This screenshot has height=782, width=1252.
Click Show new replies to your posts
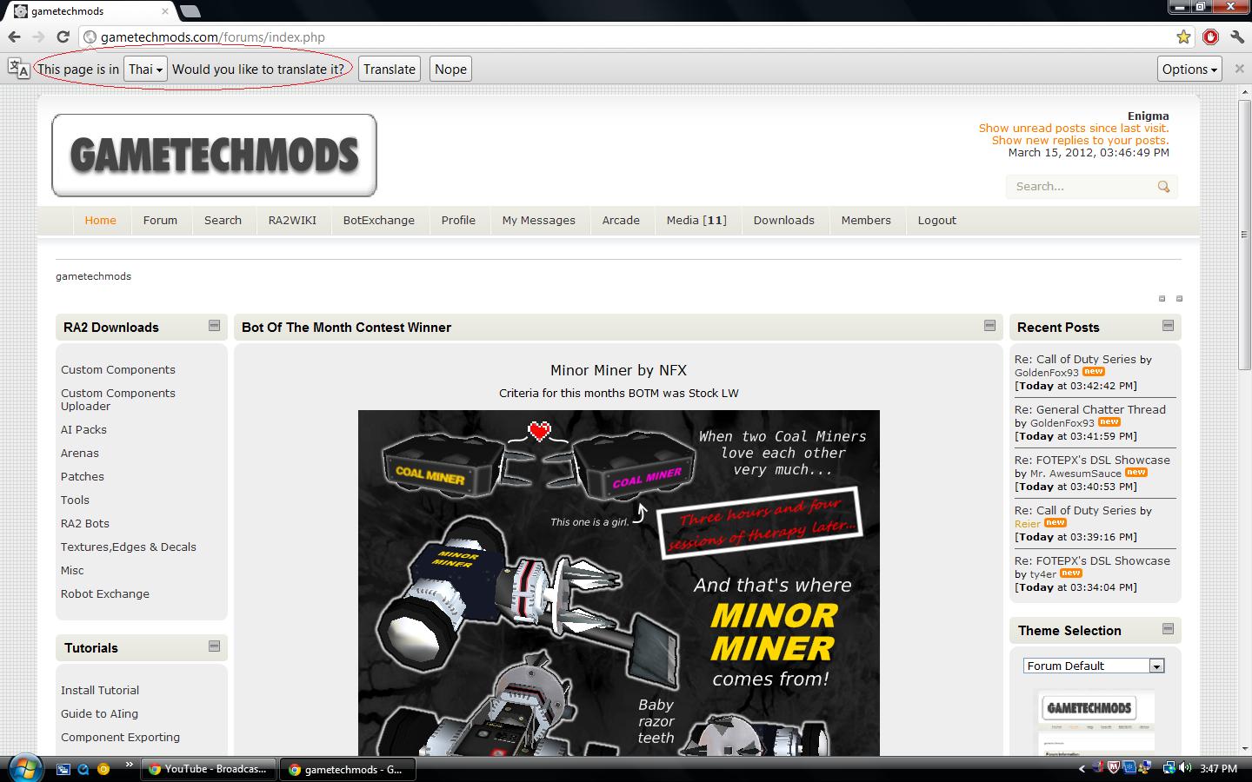point(1080,140)
